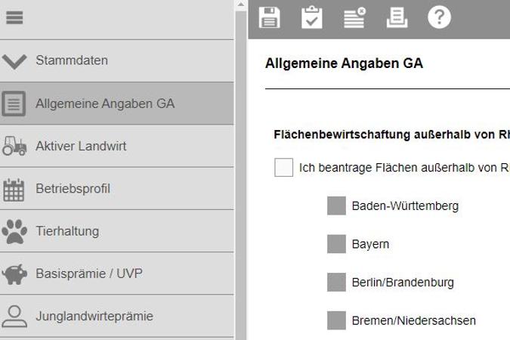Tick the Berlin/Brandenburg checkbox
The width and height of the screenshot is (510, 340).
point(336,282)
